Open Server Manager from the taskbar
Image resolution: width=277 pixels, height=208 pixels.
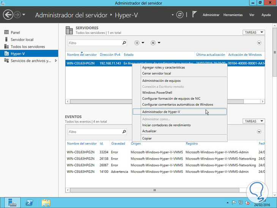pos(13,203)
